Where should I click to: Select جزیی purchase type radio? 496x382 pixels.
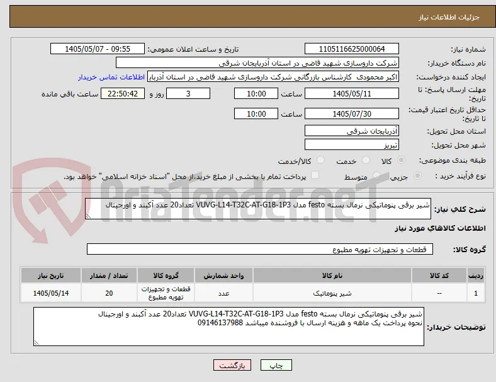(x=417, y=175)
